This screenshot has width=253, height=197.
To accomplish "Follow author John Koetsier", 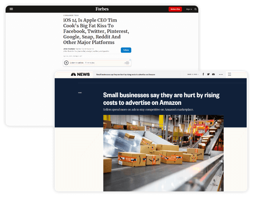I will pos(126,50).
